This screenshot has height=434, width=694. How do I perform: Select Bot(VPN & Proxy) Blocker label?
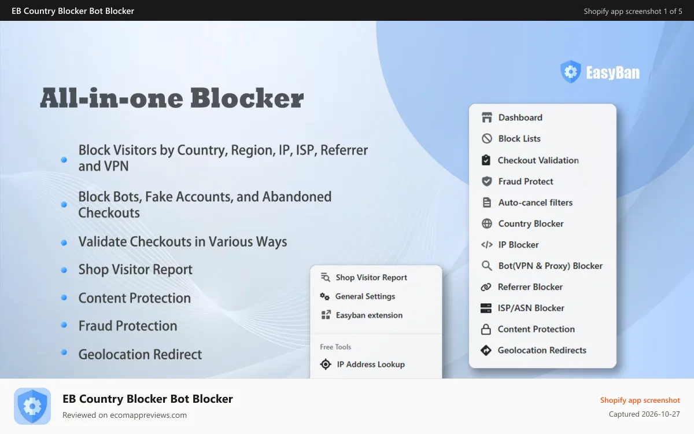click(x=551, y=266)
